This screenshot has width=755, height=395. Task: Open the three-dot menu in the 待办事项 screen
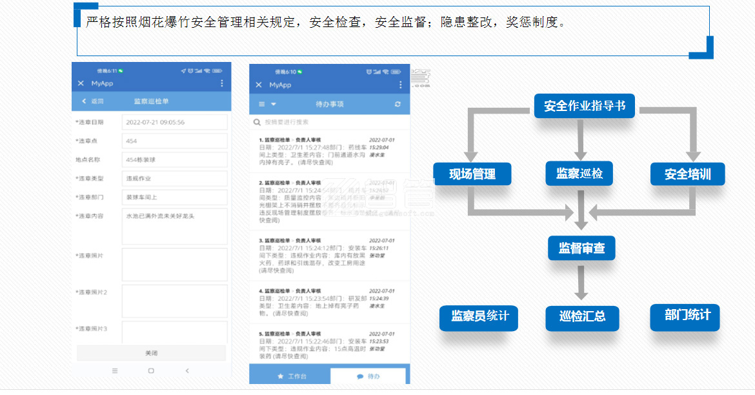click(x=400, y=85)
